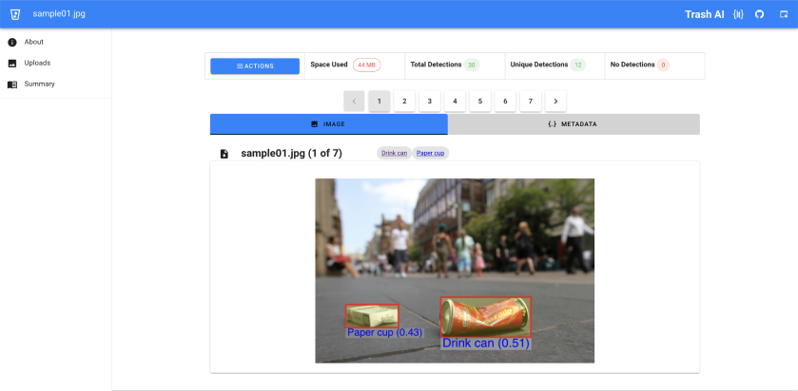Screen dimensions: 798x391
Task: Click the file icon beside sample01.jpg title
Action: pyautogui.click(x=224, y=154)
